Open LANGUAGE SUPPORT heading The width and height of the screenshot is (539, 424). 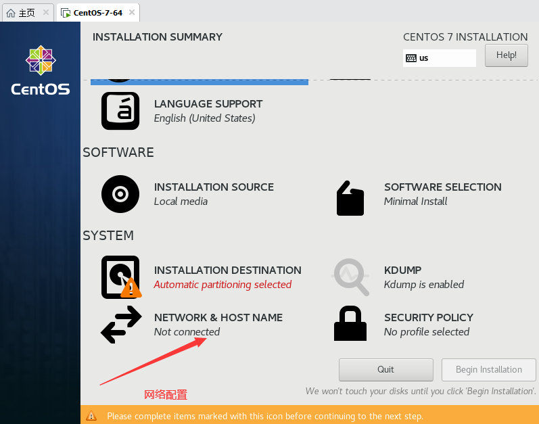coord(208,103)
